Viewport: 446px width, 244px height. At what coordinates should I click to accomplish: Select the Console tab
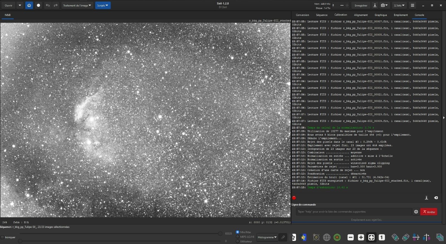[x=419, y=15]
